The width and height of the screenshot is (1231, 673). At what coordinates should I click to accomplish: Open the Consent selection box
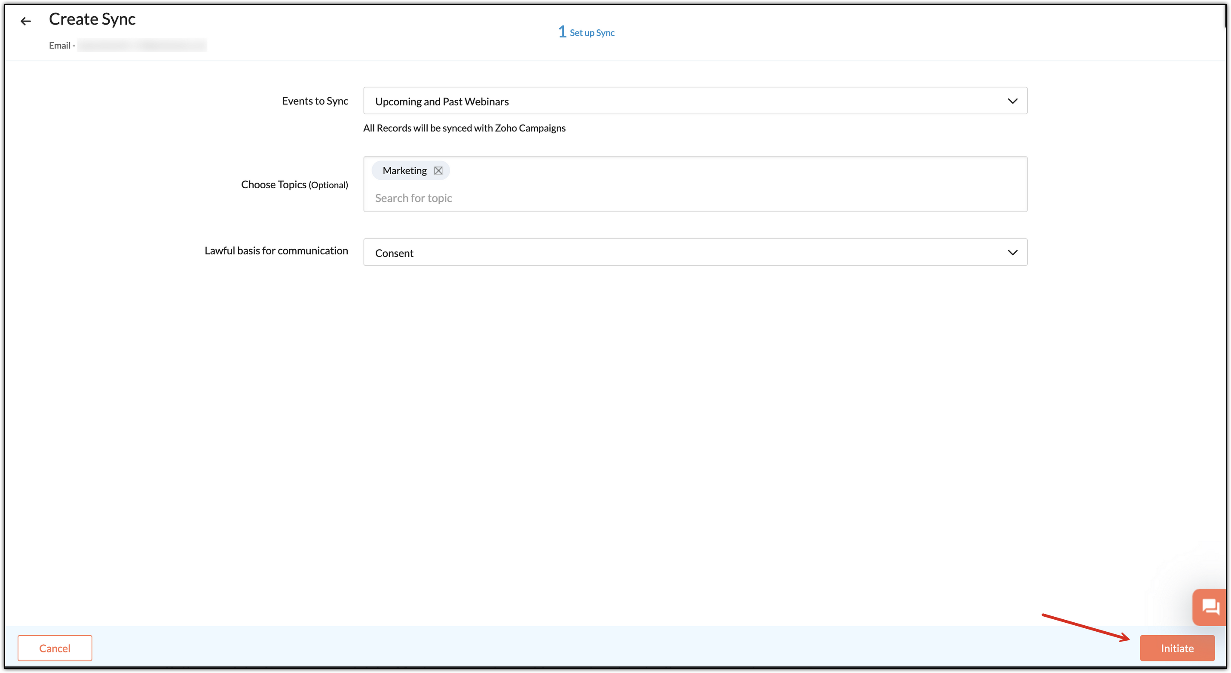coord(695,252)
